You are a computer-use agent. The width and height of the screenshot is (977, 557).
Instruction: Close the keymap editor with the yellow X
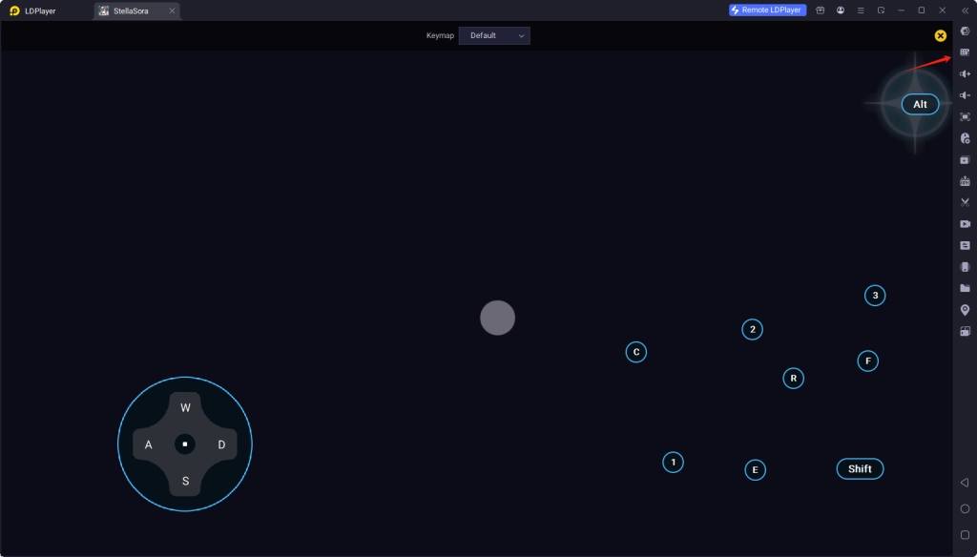[x=940, y=34]
